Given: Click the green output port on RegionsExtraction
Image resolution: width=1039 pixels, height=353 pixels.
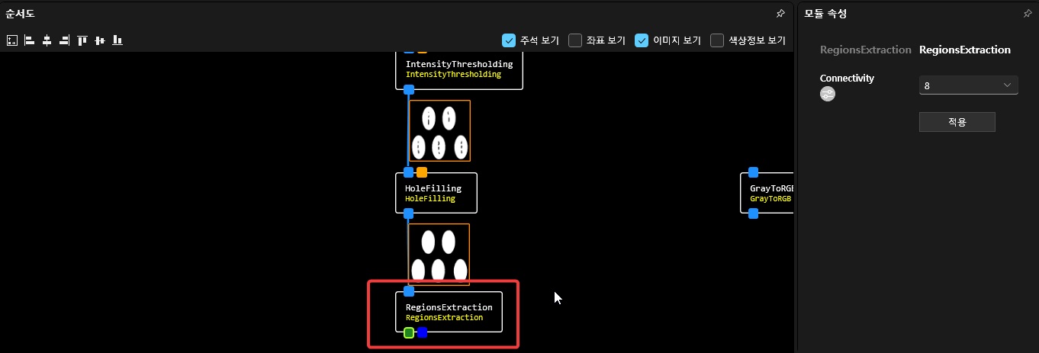Looking at the screenshot, I should (x=409, y=332).
